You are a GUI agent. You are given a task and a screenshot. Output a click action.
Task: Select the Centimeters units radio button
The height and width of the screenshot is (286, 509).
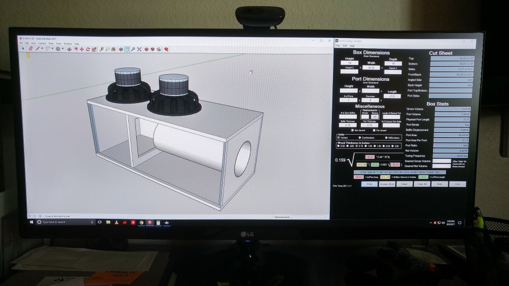360,138
